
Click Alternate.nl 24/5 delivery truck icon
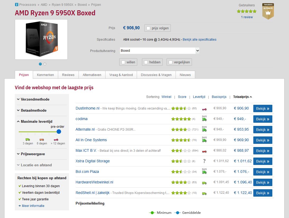tap(204, 129)
